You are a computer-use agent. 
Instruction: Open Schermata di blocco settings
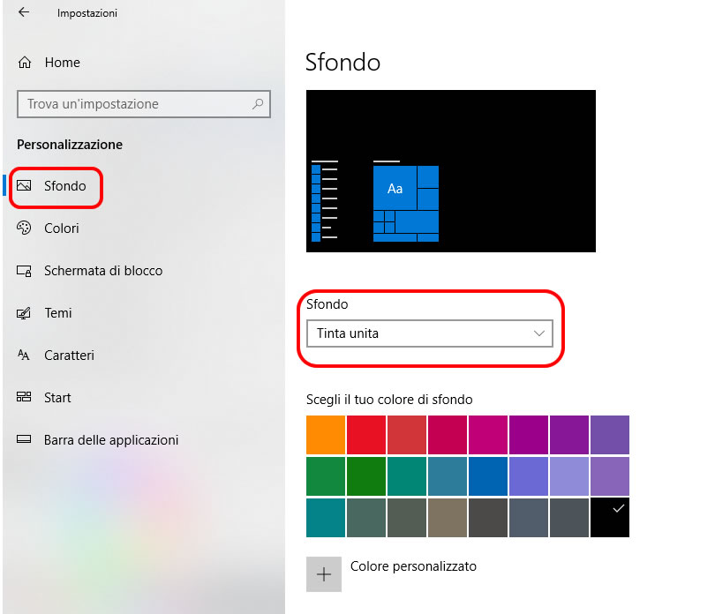(x=103, y=271)
